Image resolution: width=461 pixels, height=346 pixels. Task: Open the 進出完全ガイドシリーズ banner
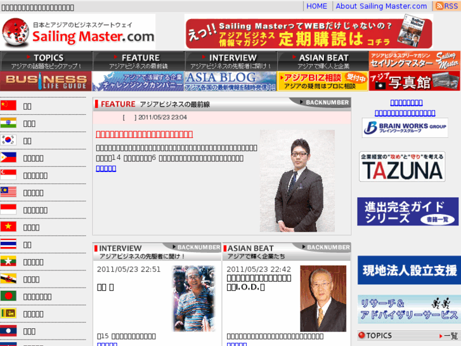pyautogui.click(x=408, y=211)
